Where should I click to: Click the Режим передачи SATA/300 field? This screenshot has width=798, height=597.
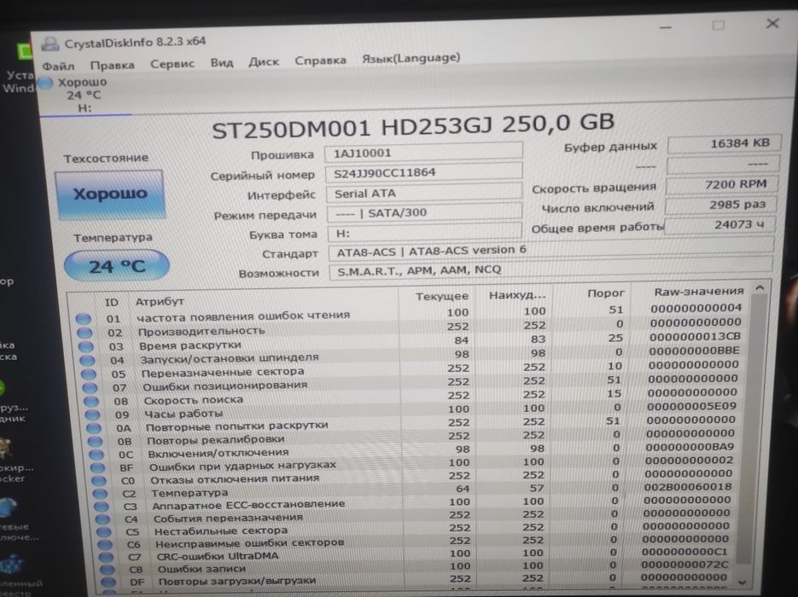pyautogui.click(x=424, y=212)
